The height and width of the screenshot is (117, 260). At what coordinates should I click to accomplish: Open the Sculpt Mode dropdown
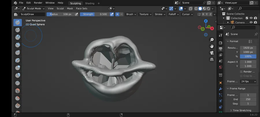[x=34, y=9]
